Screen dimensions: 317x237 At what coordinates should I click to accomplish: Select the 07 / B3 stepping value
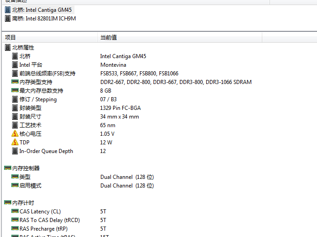109,99
